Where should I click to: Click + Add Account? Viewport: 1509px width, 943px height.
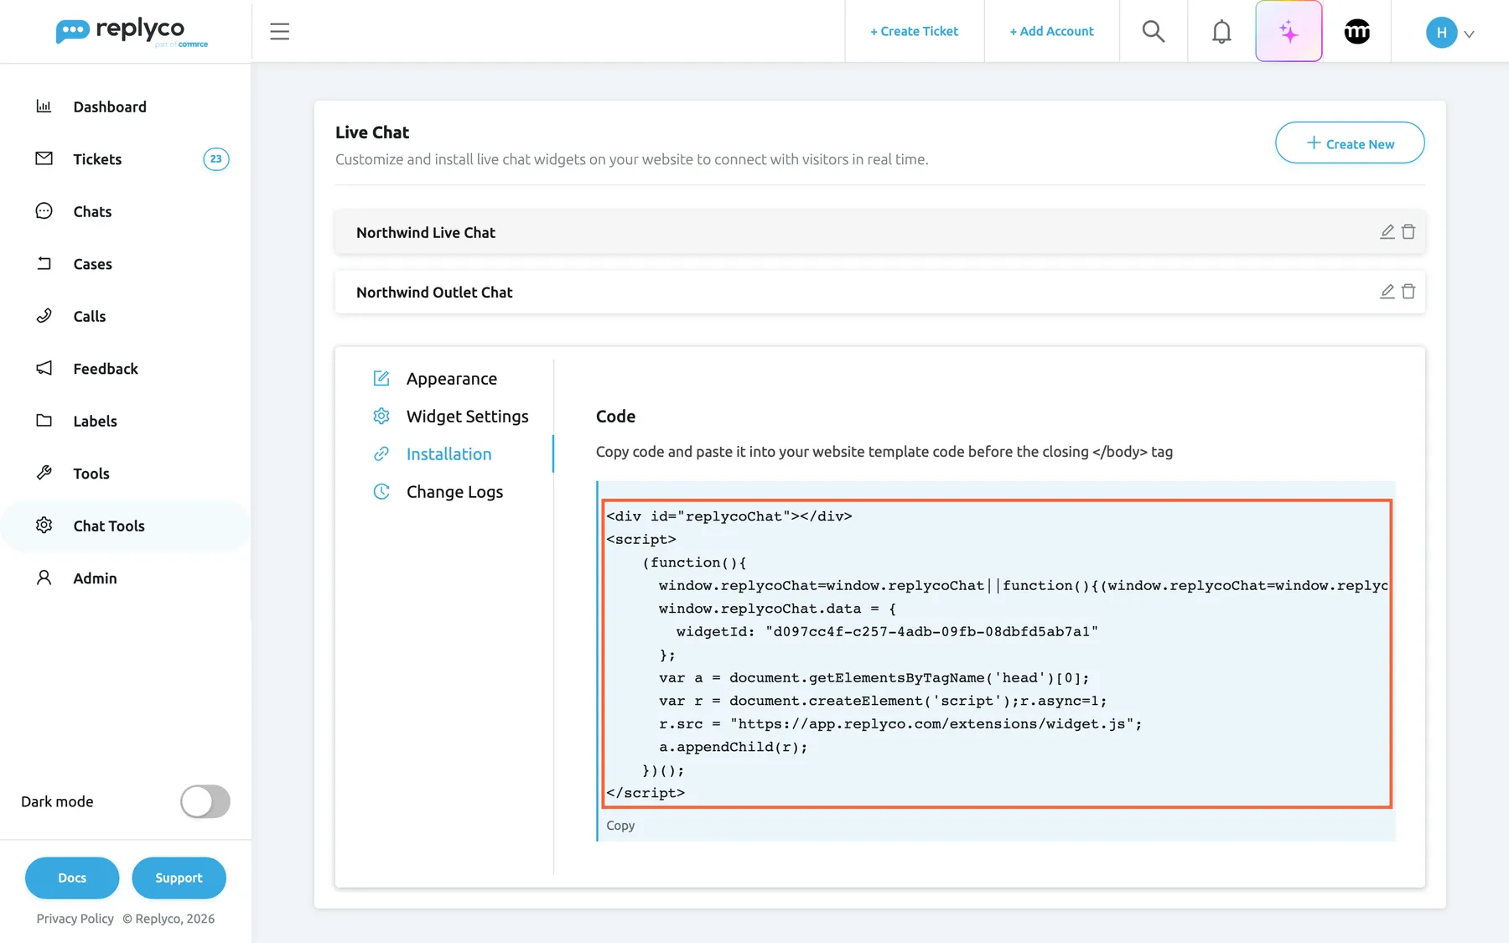pyautogui.click(x=1051, y=32)
